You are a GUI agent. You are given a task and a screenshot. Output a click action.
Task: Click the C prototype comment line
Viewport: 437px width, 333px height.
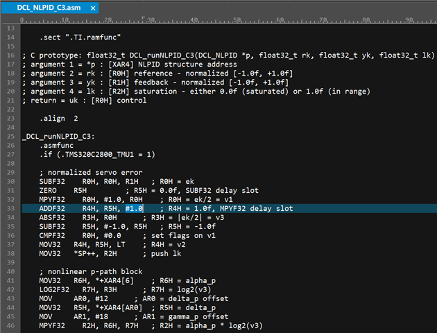(228, 55)
